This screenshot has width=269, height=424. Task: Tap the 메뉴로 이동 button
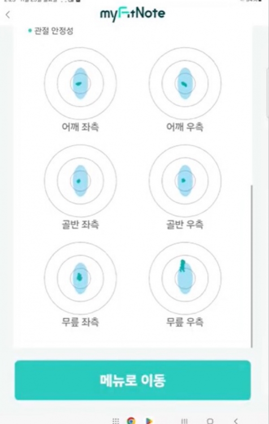134,380
